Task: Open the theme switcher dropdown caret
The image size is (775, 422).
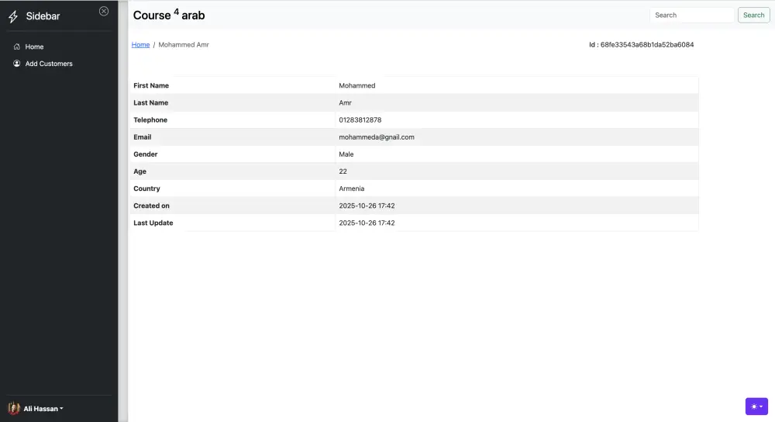Action: pyautogui.click(x=762, y=406)
